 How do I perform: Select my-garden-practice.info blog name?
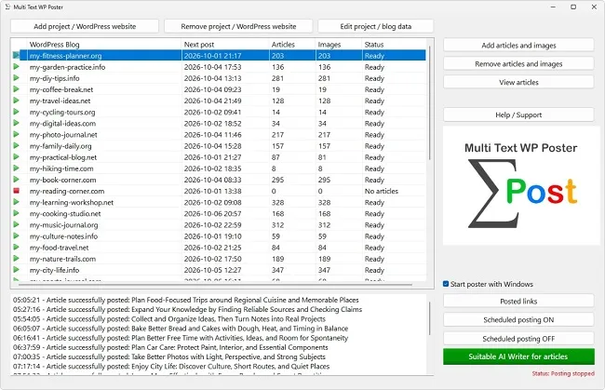coord(67,67)
